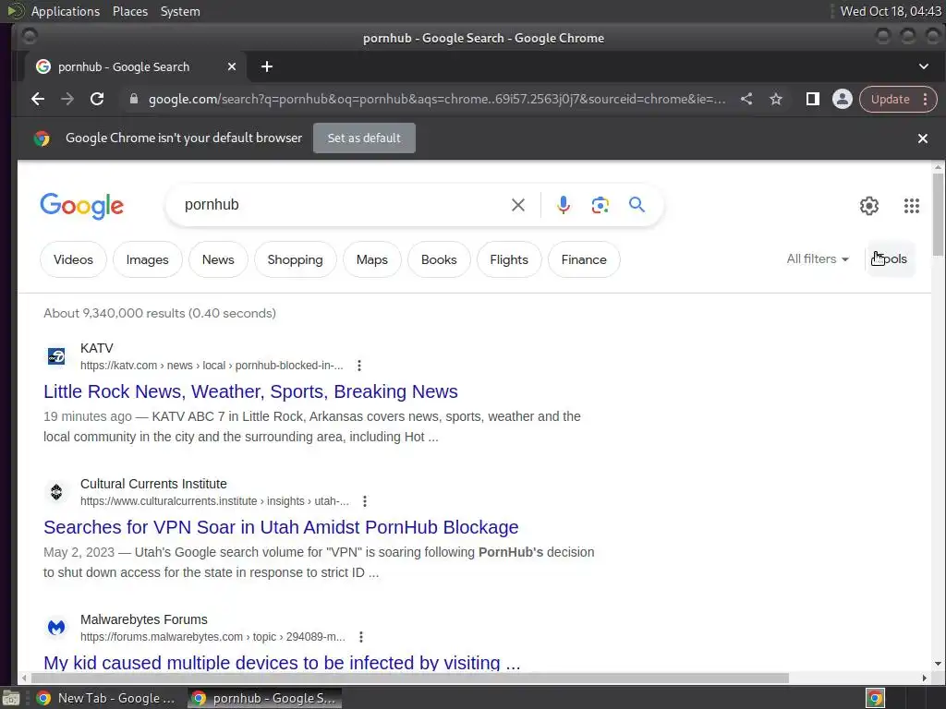Image resolution: width=946 pixels, height=709 pixels.
Task: Reload the current search page
Action: 96,99
